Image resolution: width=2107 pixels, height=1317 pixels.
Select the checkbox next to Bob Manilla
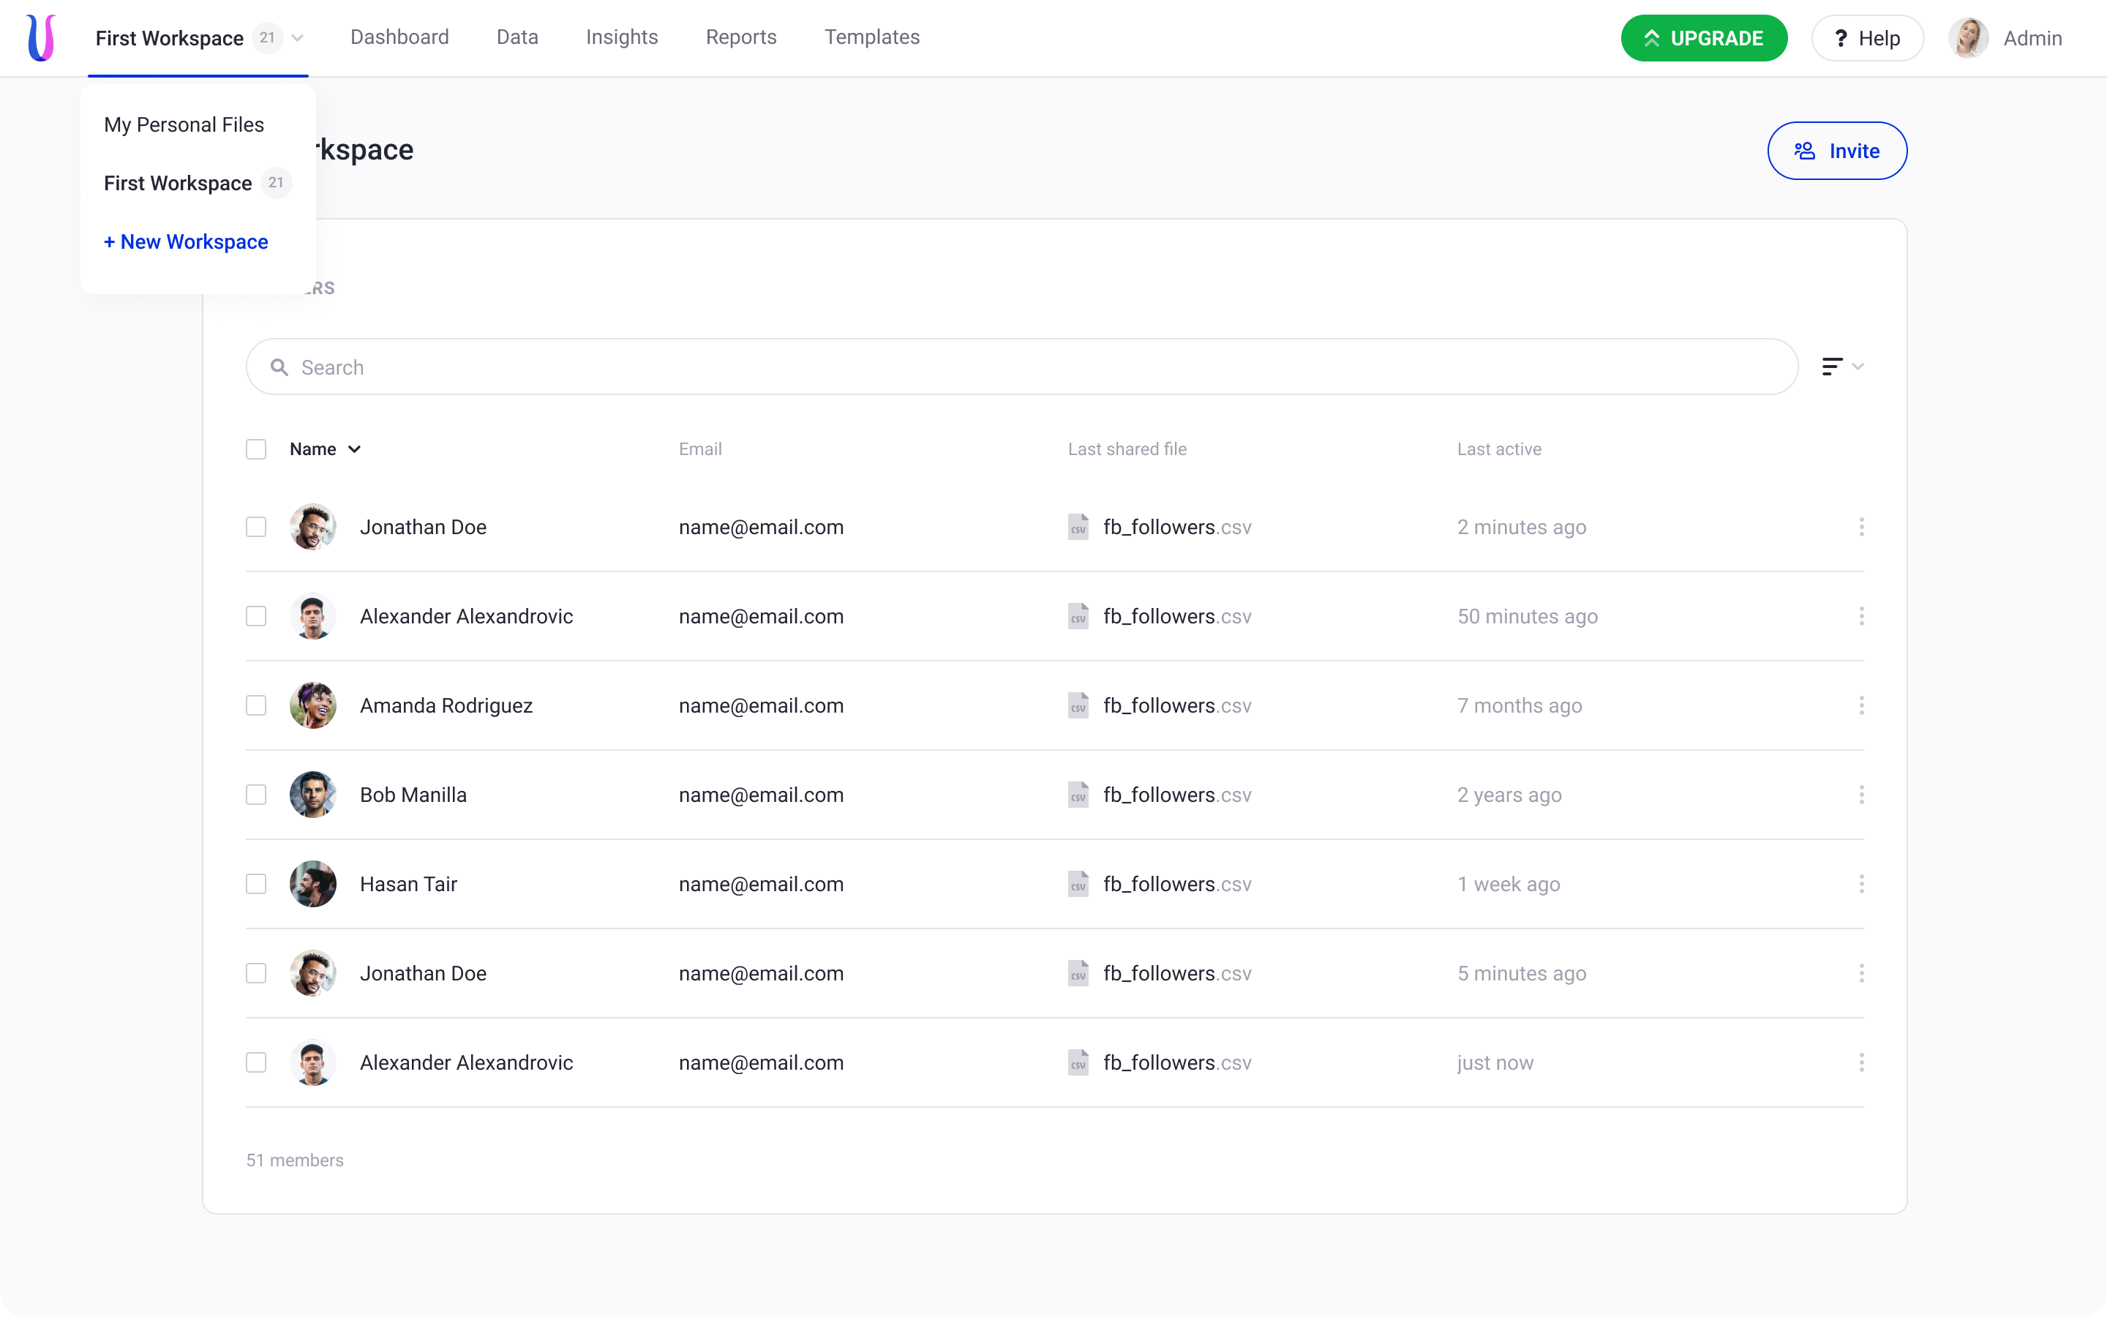pos(256,795)
